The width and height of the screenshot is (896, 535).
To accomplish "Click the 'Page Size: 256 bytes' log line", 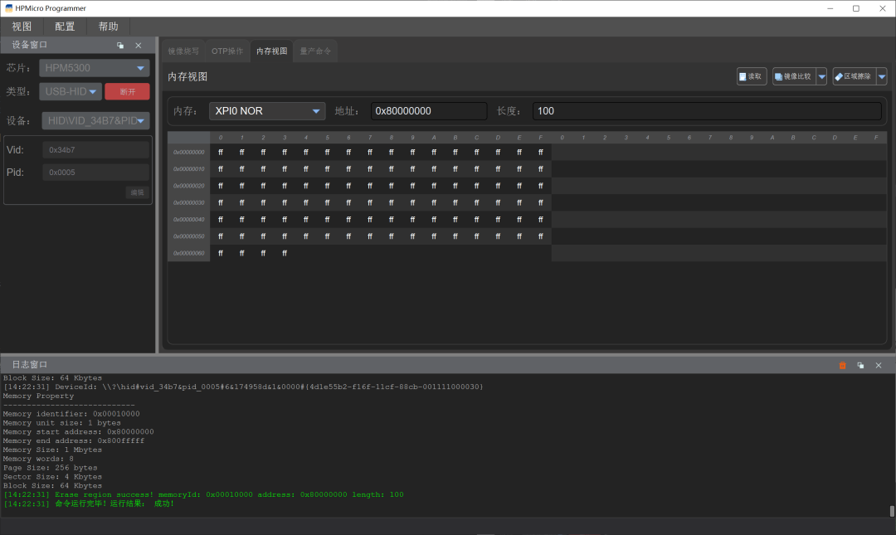I will pos(51,468).
